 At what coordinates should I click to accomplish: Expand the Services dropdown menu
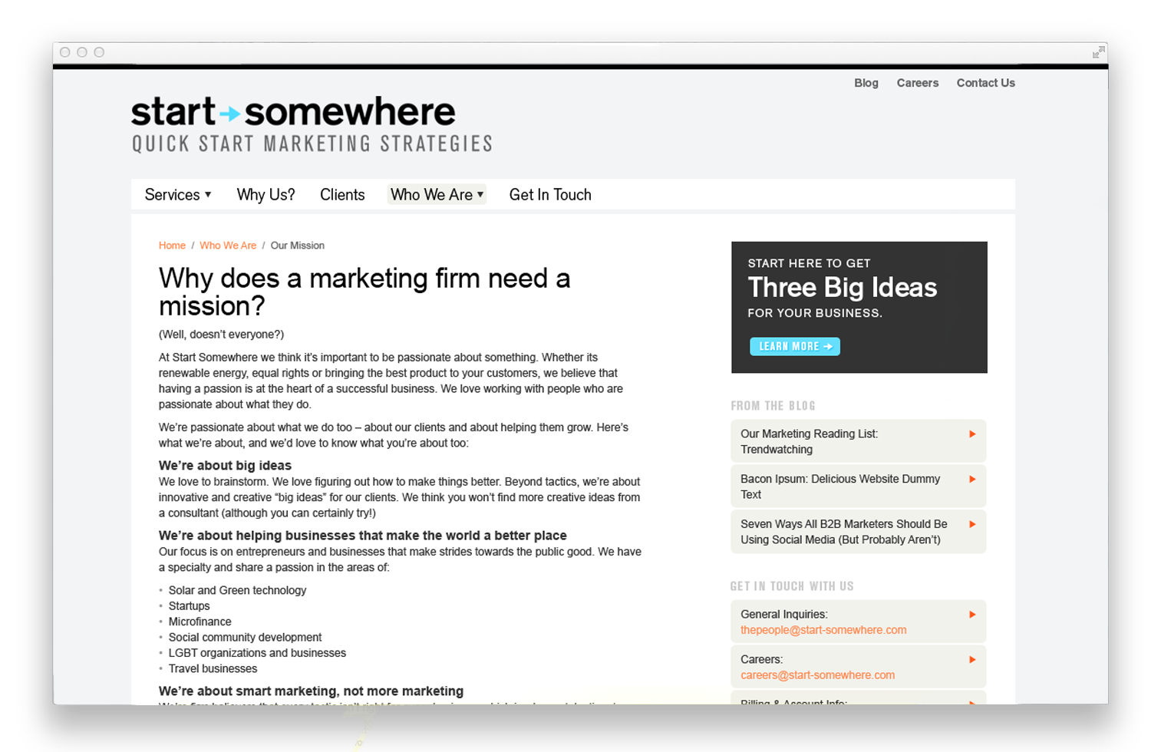click(178, 195)
